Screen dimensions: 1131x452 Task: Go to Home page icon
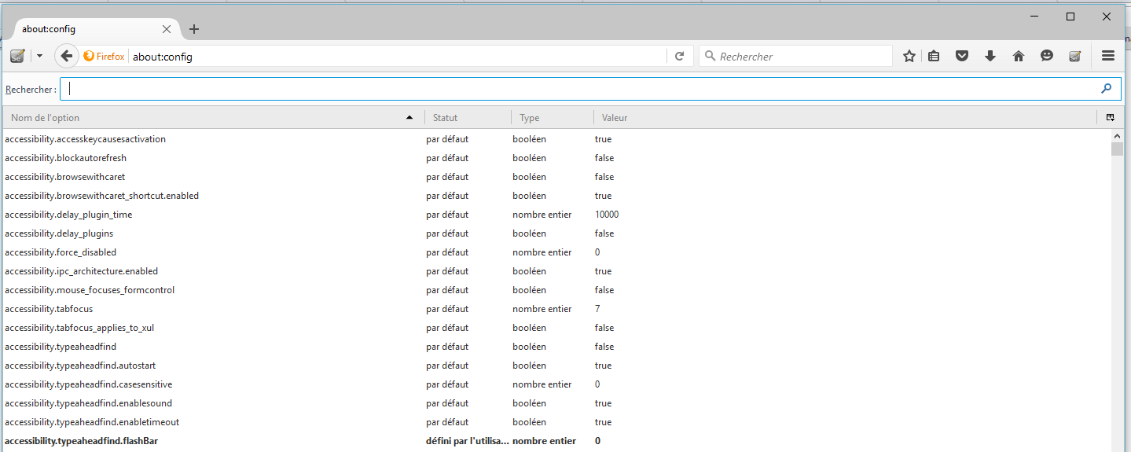pos(1019,56)
